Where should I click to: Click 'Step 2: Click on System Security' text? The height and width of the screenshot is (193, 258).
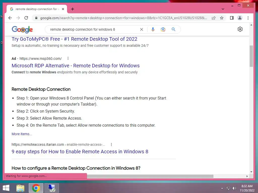click(46, 111)
